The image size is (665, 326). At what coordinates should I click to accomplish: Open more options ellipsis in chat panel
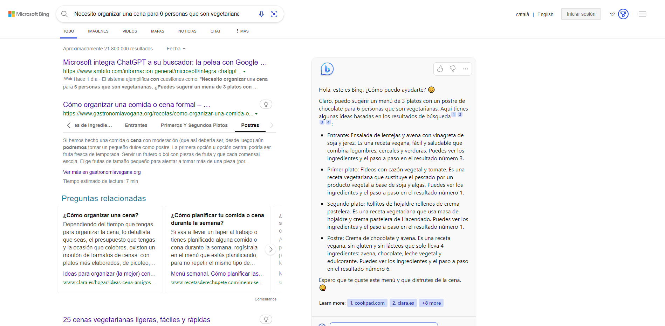tap(465, 69)
